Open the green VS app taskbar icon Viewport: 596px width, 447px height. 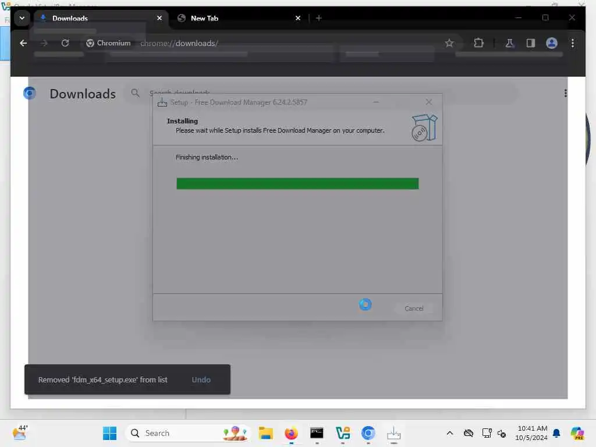(x=342, y=433)
